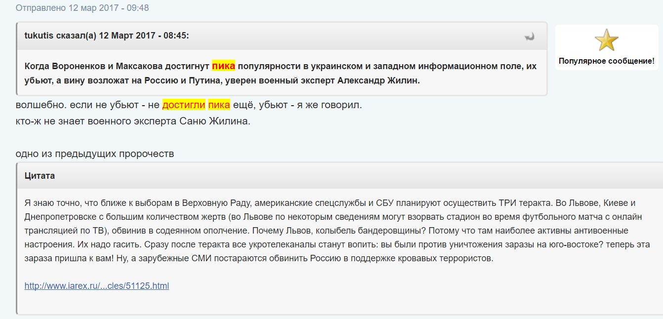Click the highlighted word 'достигли'
Screen dimensions: 663x319
pyautogui.click(x=184, y=105)
